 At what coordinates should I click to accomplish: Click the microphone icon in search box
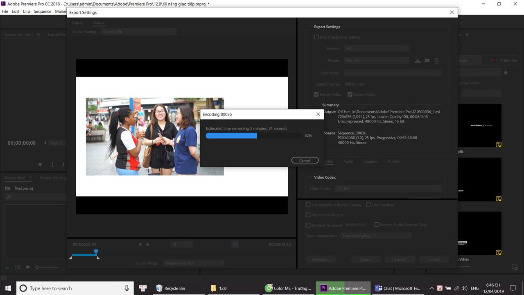click(127, 288)
